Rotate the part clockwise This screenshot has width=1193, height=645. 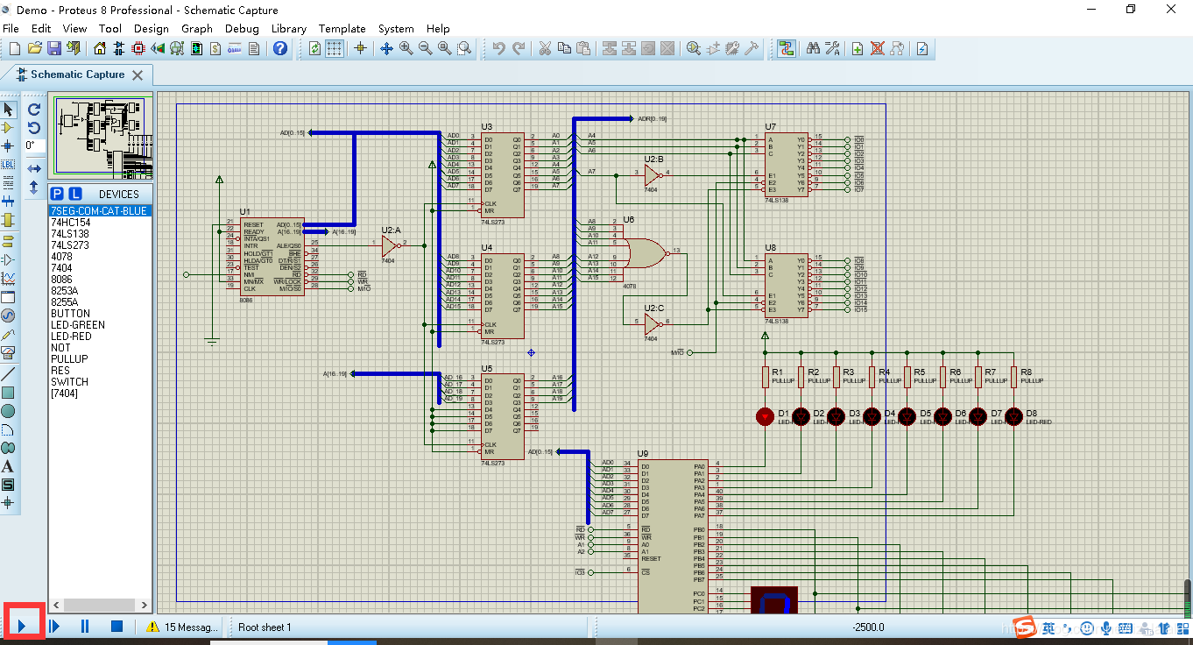coord(34,110)
